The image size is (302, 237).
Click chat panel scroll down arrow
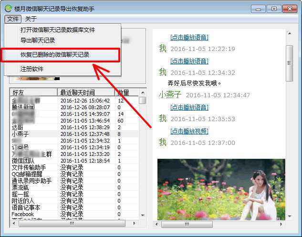290,216
